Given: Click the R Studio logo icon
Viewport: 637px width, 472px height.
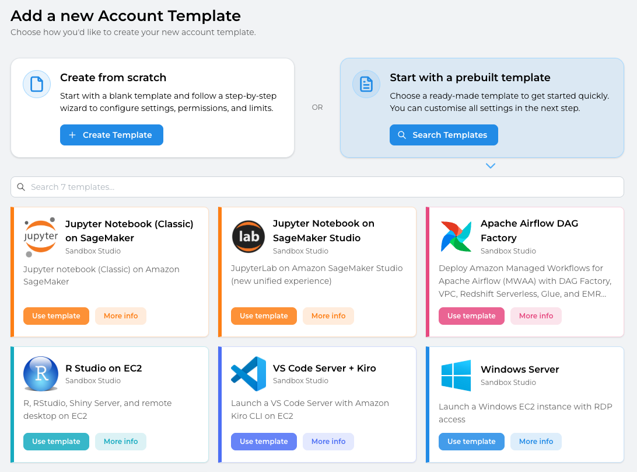Looking at the screenshot, I should coord(41,374).
